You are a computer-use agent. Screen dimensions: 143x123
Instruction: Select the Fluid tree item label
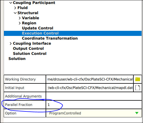(x=23, y=8)
